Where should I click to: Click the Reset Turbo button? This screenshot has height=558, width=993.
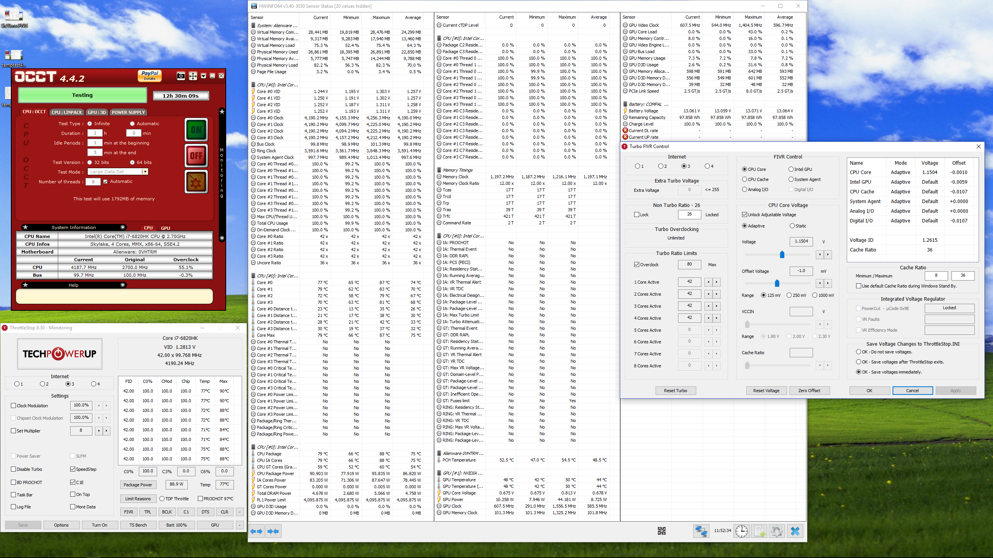(675, 391)
